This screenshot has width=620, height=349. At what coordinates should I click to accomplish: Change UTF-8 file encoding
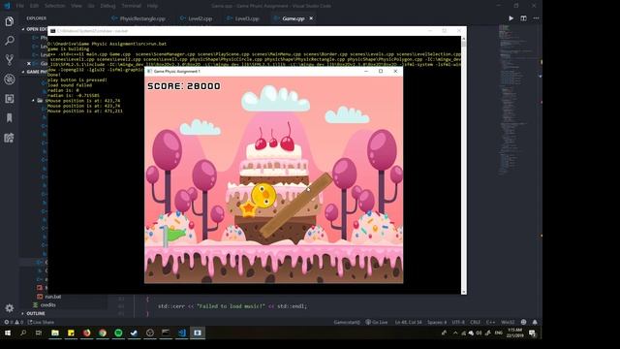[x=458, y=322]
